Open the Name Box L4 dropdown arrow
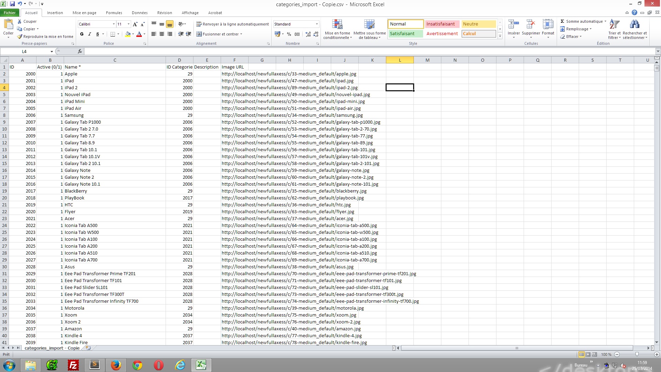Image resolution: width=661 pixels, height=372 pixels. click(x=52, y=51)
